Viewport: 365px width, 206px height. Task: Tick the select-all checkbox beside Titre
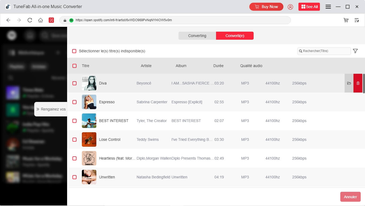tap(74, 66)
